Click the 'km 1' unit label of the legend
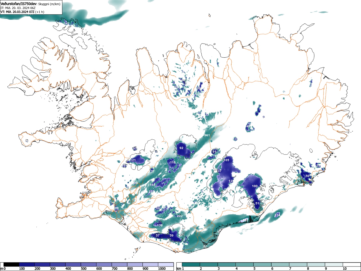Image resolution: width=361 pixels, height=271 pixels. coord(180,269)
